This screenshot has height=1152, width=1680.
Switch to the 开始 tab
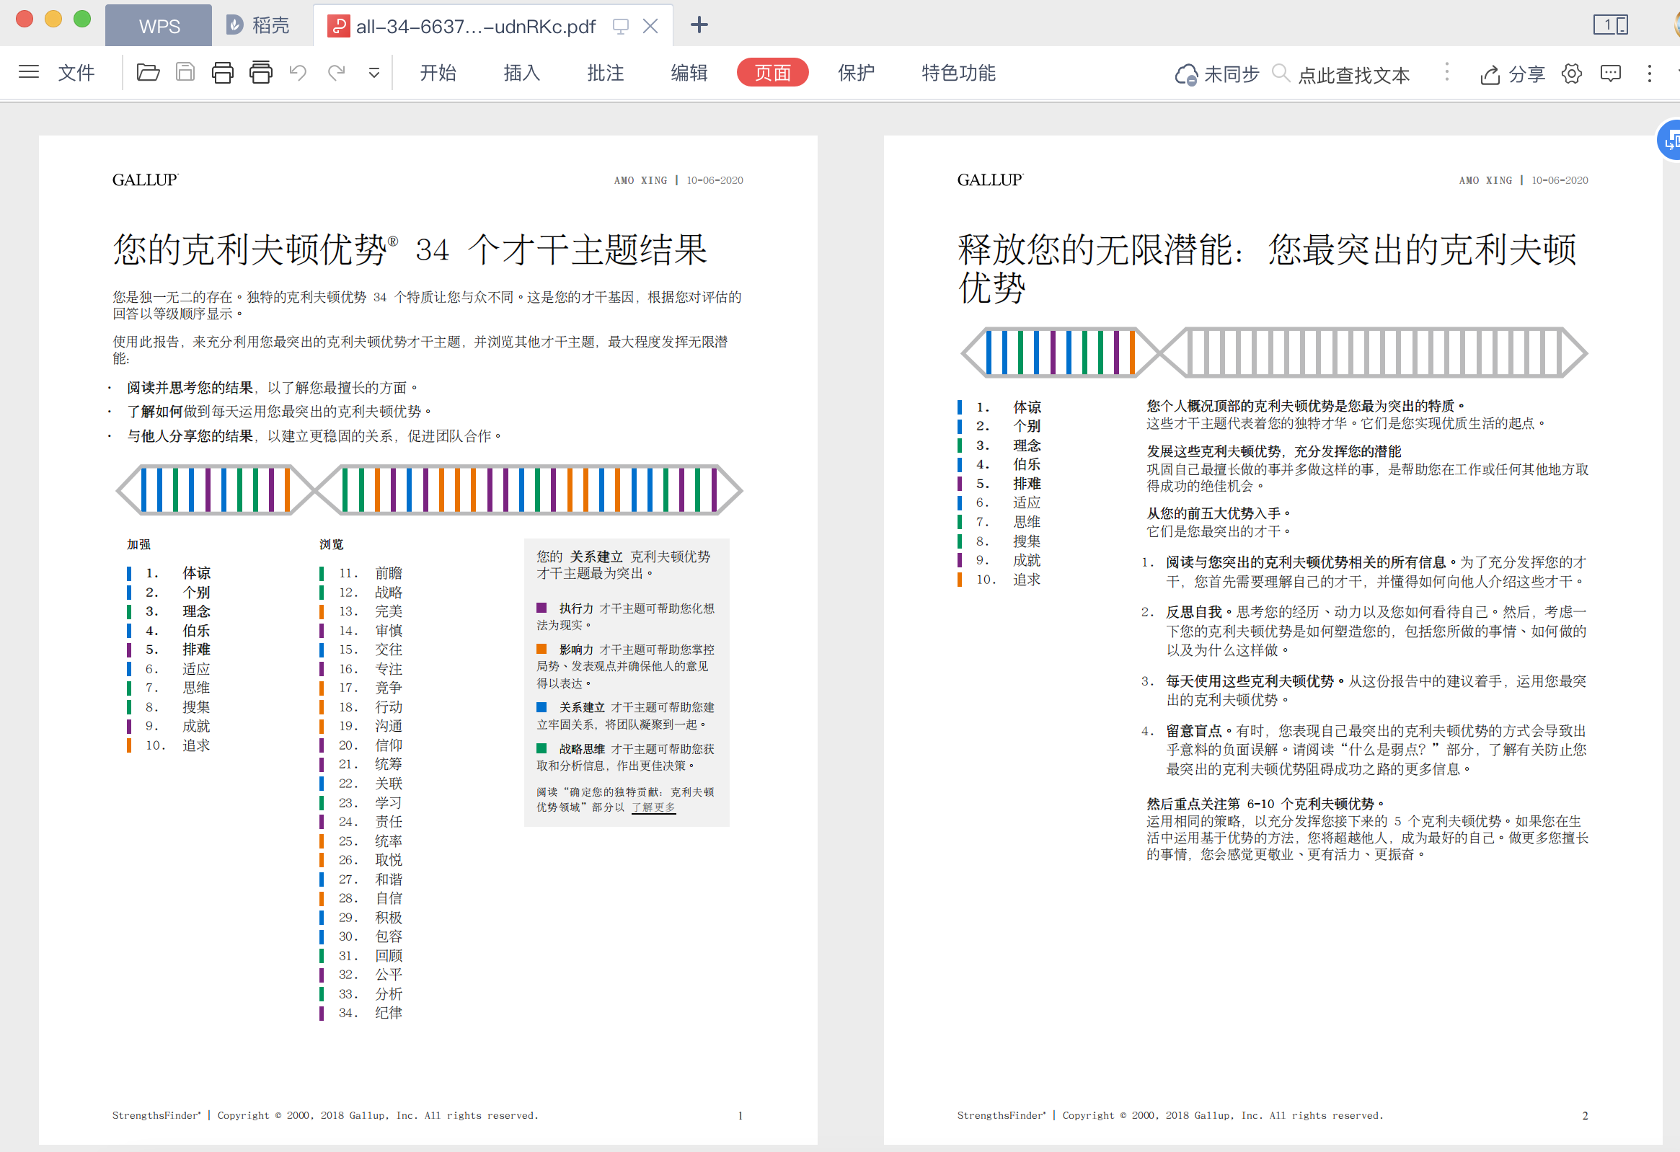(x=438, y=73)
